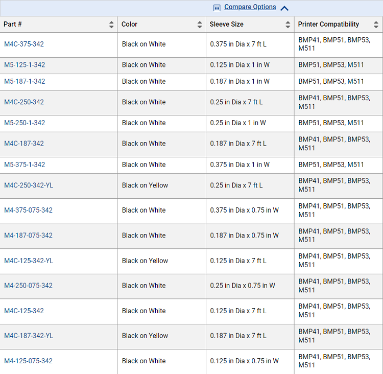
Task: Open part M5-125-1-342
Action: pyautogui.click(x=25, y=65)
